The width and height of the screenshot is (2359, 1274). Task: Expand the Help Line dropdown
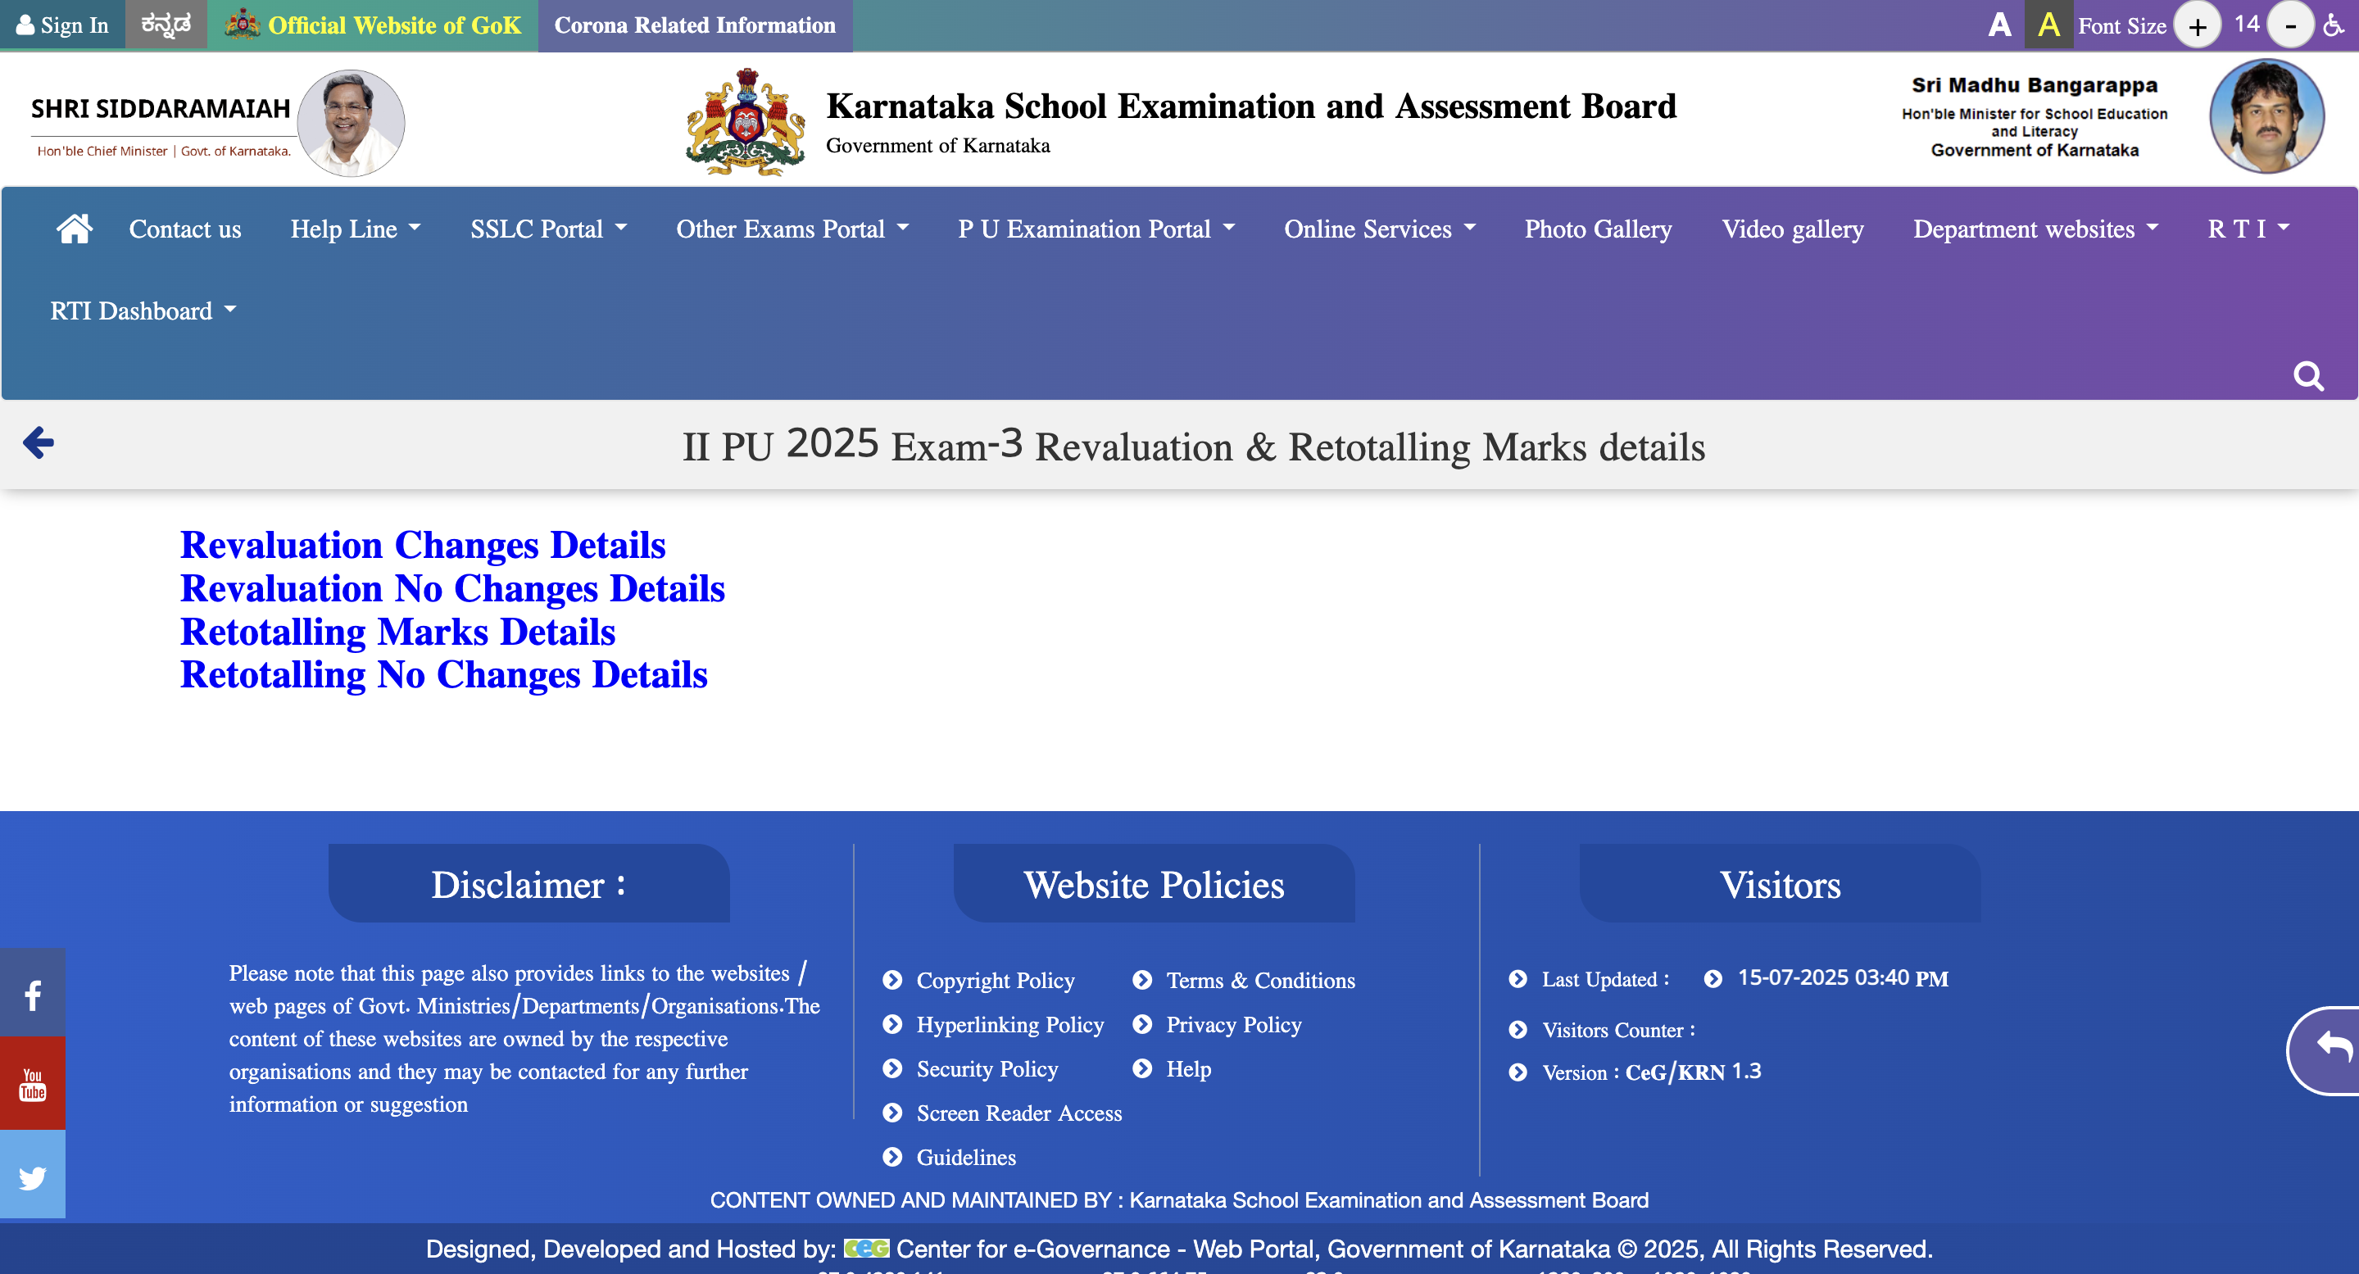point(356,229)
